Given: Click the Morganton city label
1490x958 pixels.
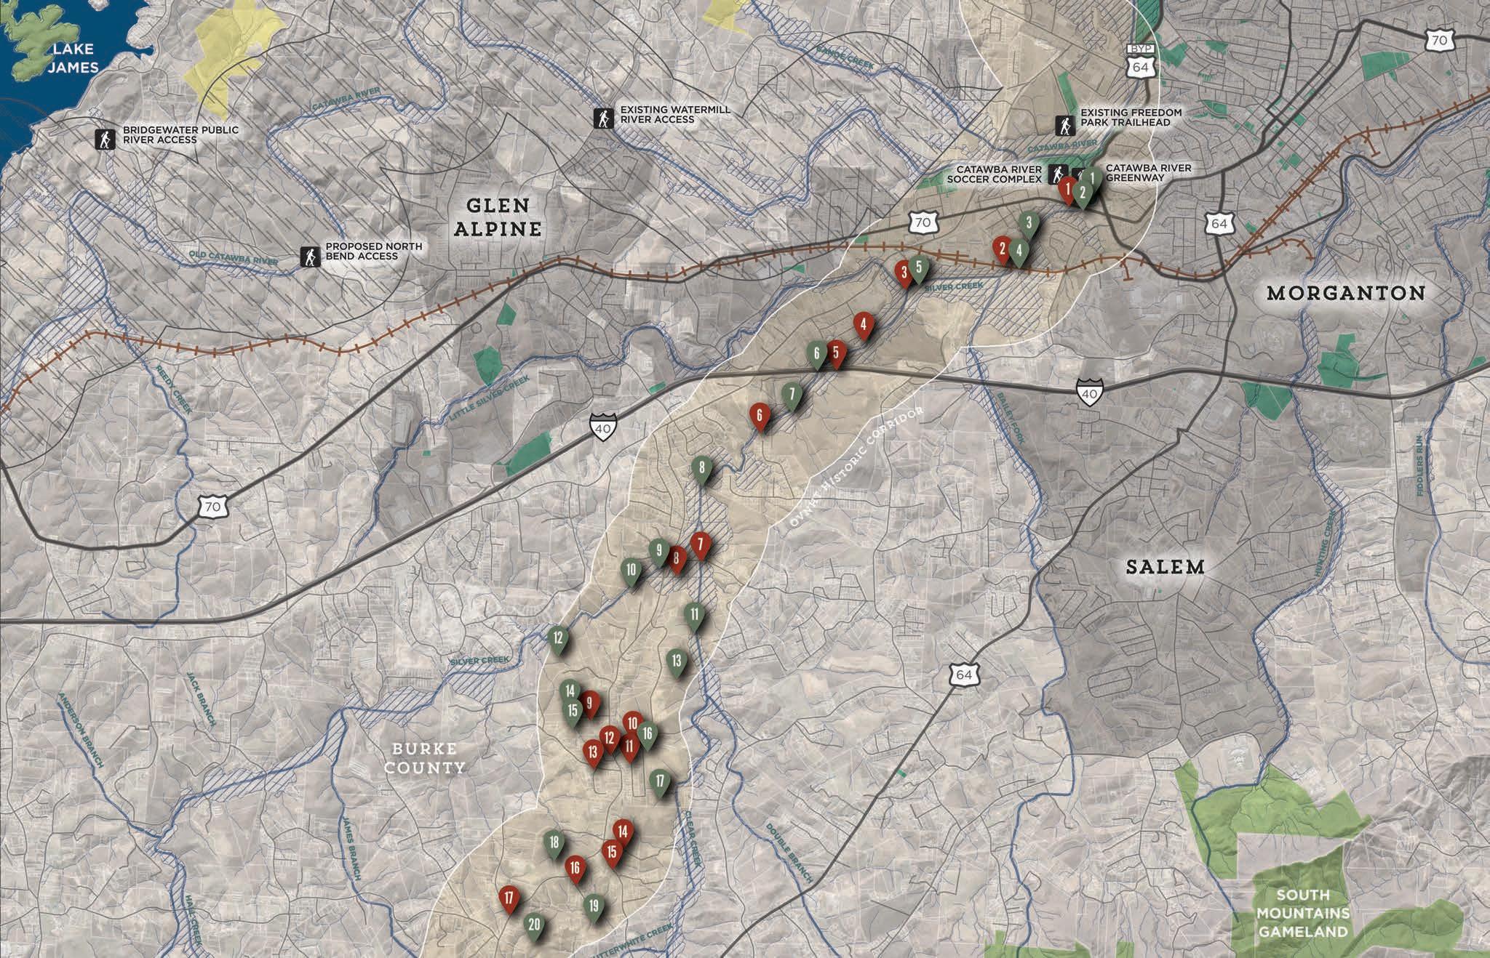Looking at the screenshot, I should click(1345, 293).
